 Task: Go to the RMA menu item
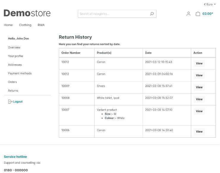tap(41, 25)
